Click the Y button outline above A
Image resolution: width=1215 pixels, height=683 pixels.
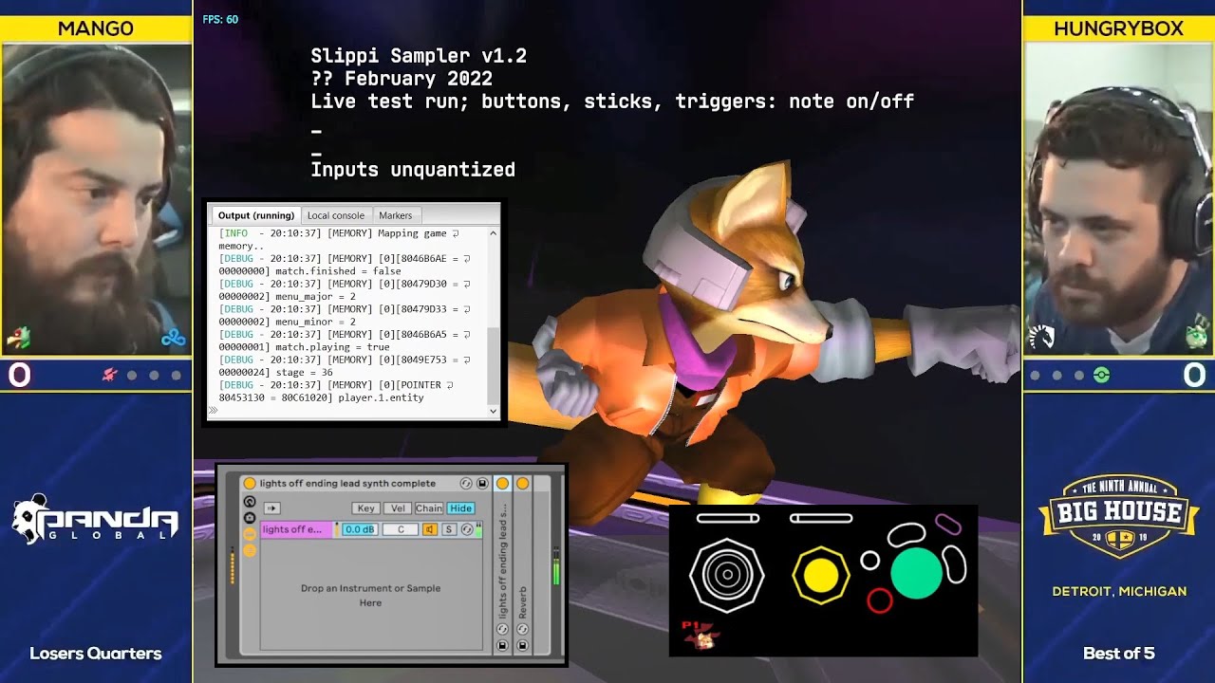[907, 534]
